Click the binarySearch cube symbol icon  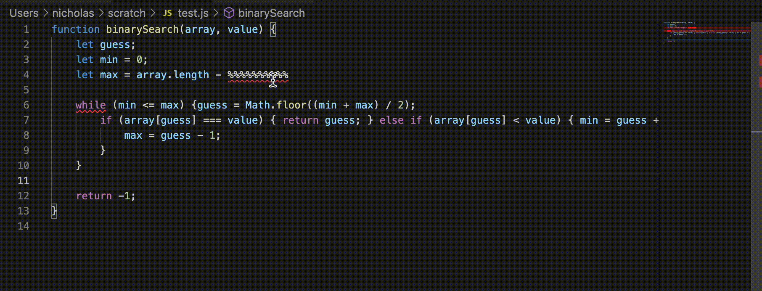click(x=229, y=13)
